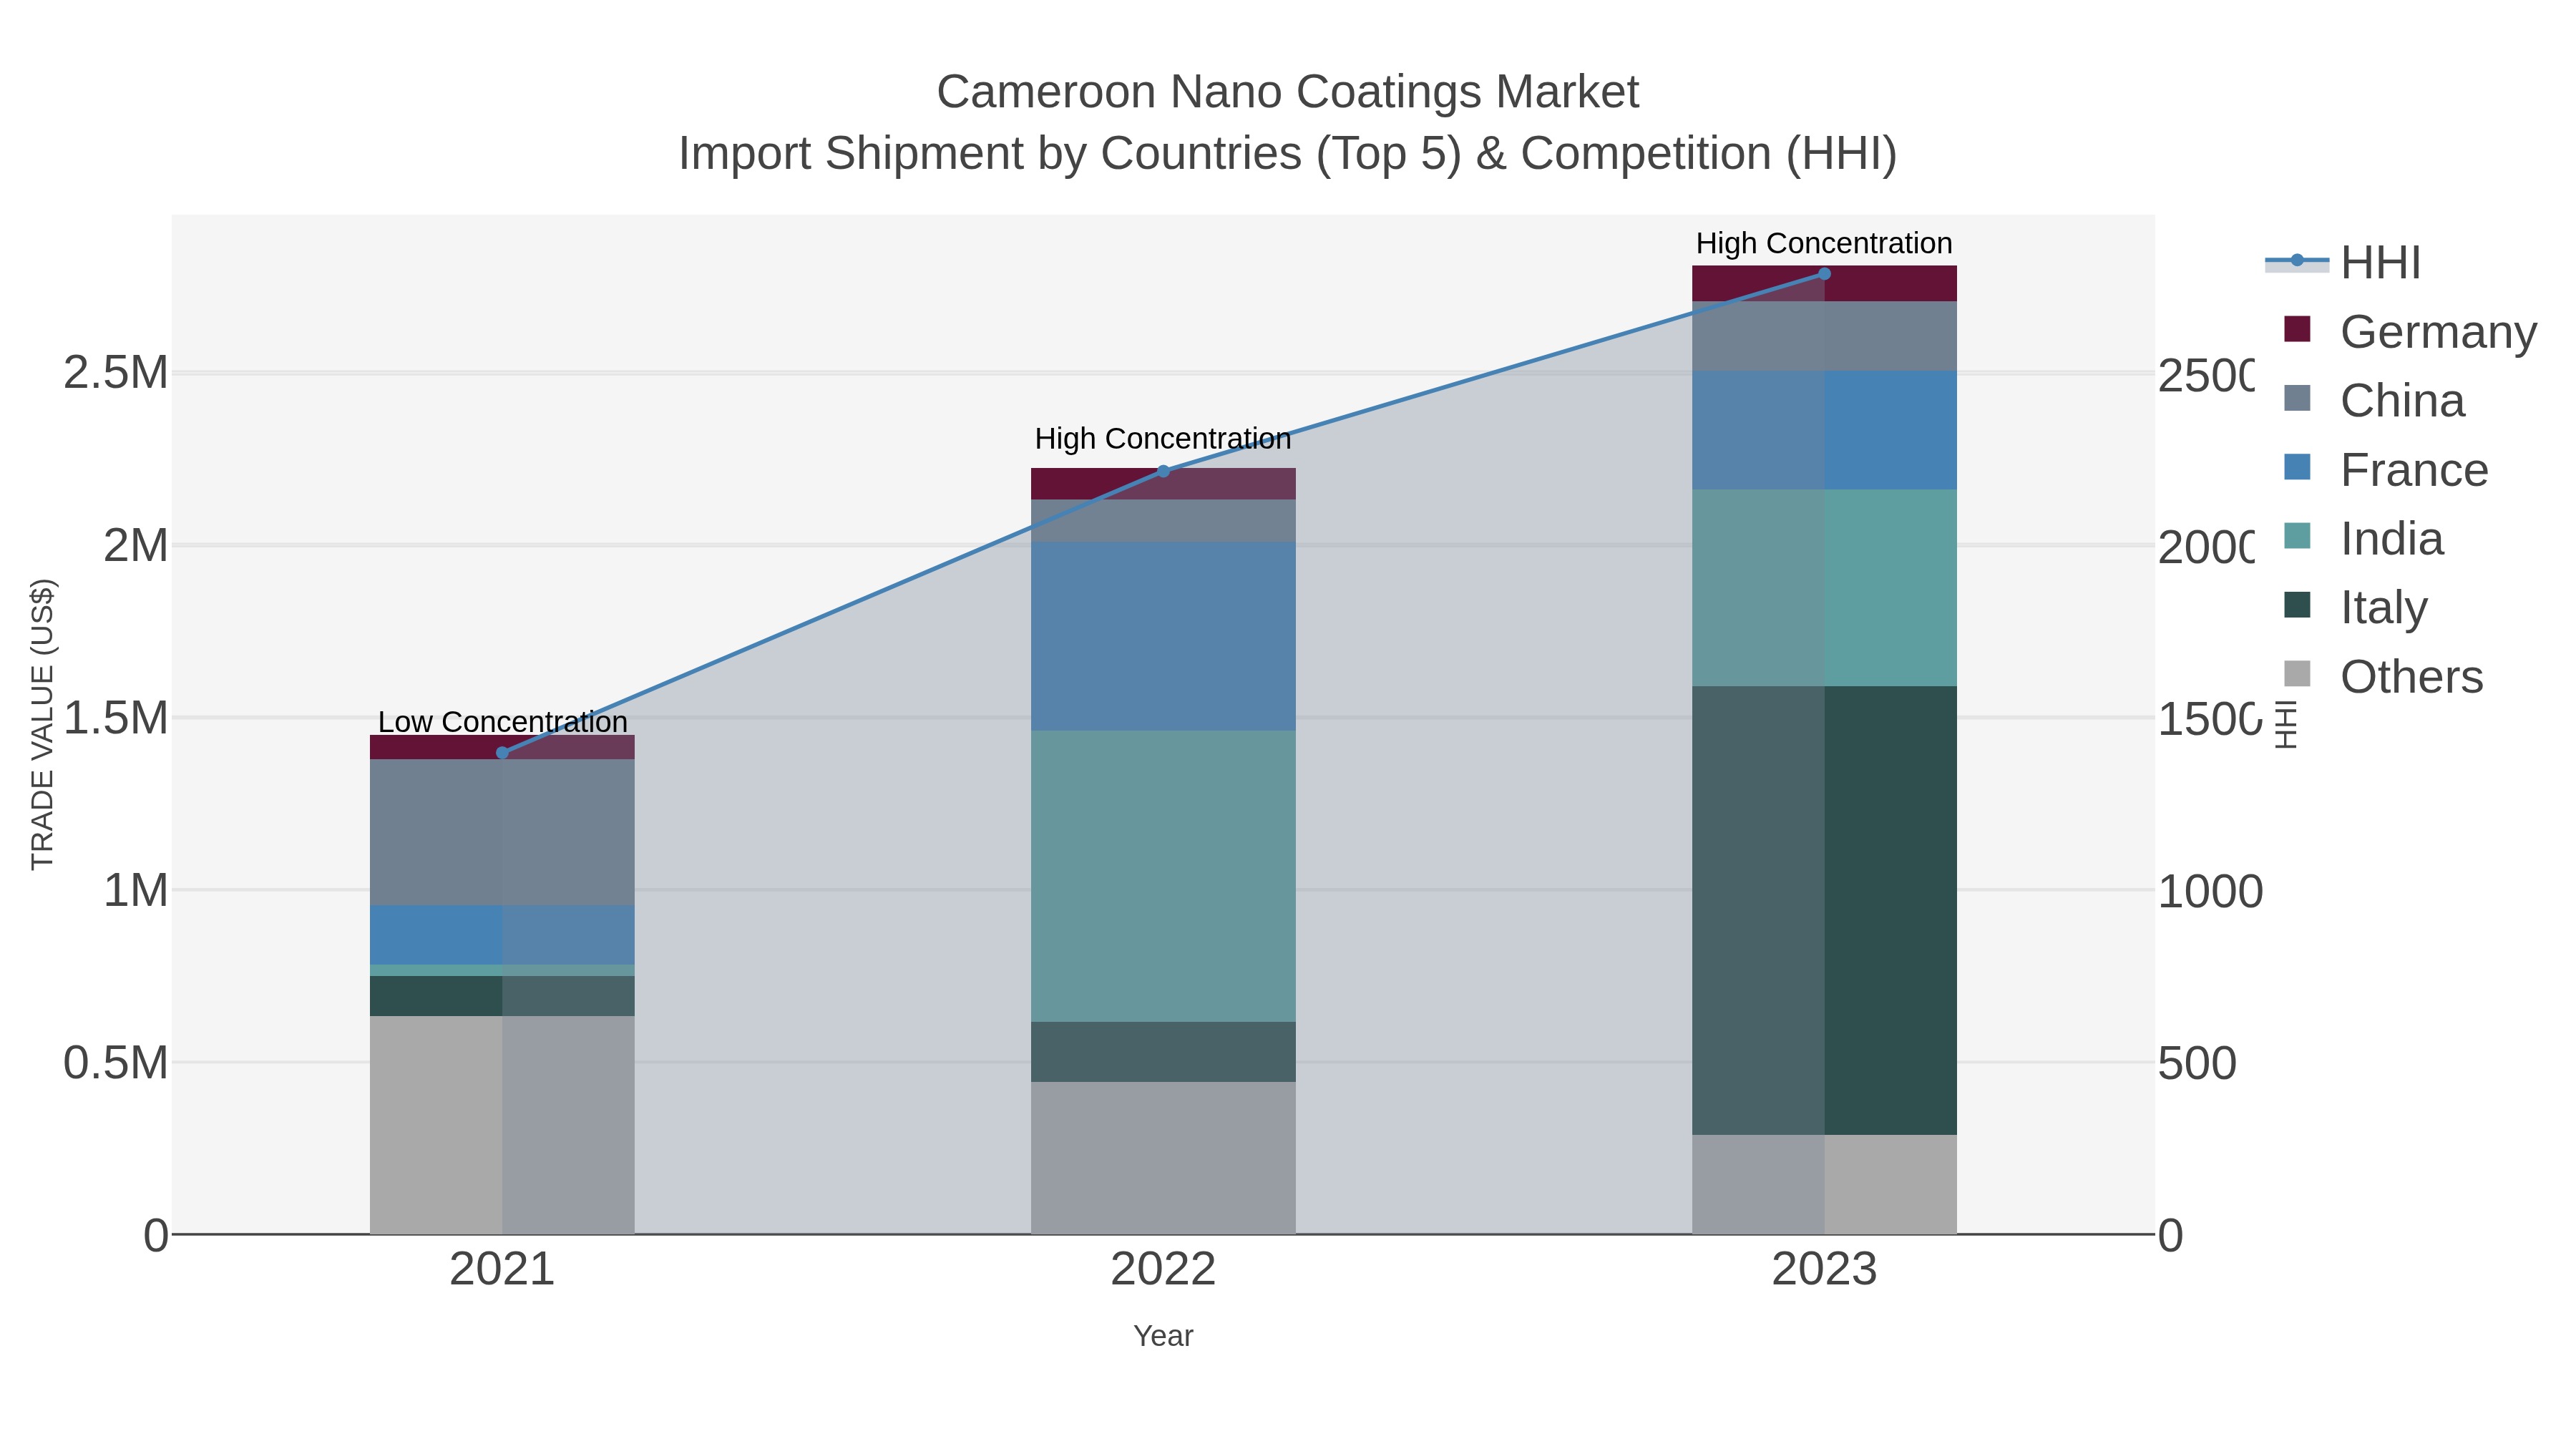Click the Italy segment of 2023 bar

click(1824, 910)
